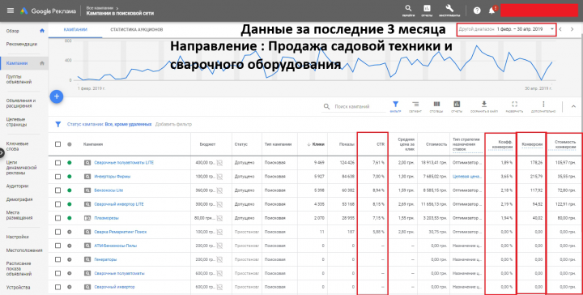Open Аудитории in left sidebar

point(17,186)
